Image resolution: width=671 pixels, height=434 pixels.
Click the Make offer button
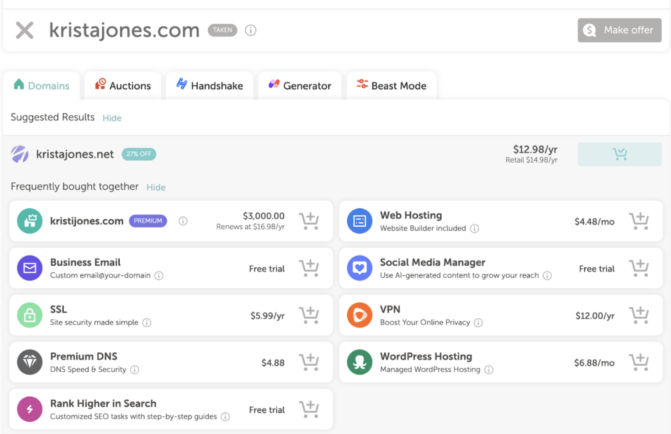click(x=619, y=30)
